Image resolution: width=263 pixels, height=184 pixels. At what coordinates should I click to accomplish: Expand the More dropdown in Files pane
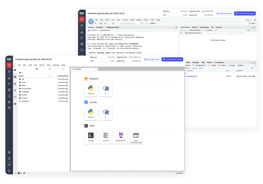coord(241,65)
